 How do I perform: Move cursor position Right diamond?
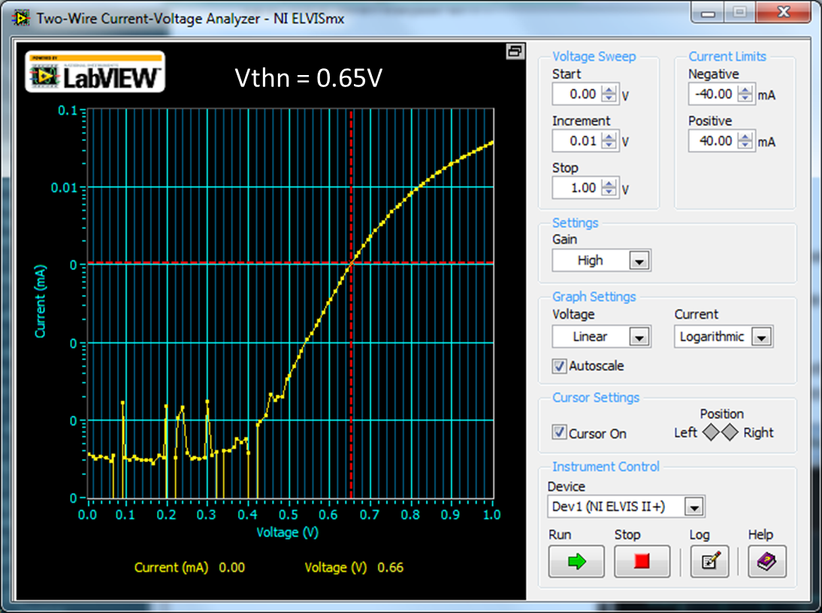point(730,432)
